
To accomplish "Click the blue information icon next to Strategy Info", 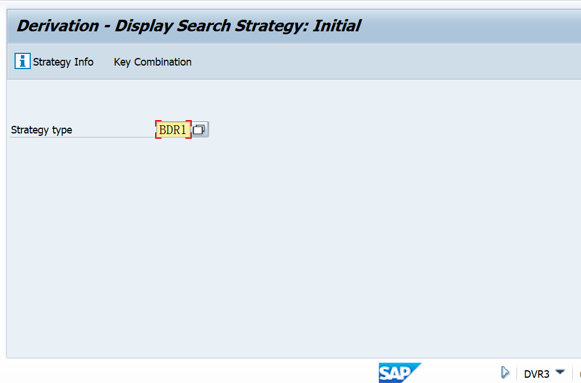I will [21, 61].
